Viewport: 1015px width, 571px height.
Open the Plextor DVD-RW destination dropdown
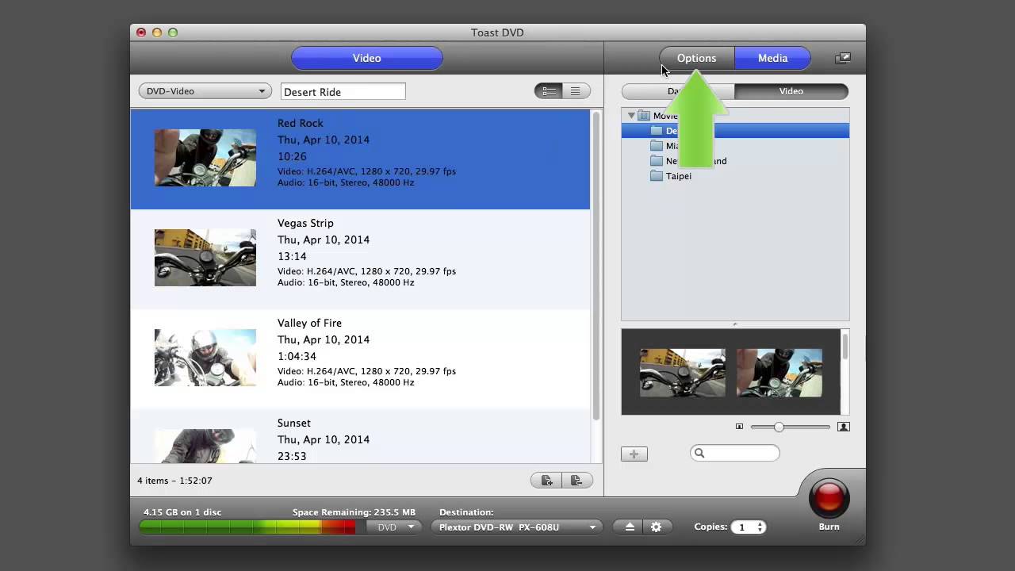(516, 527)
